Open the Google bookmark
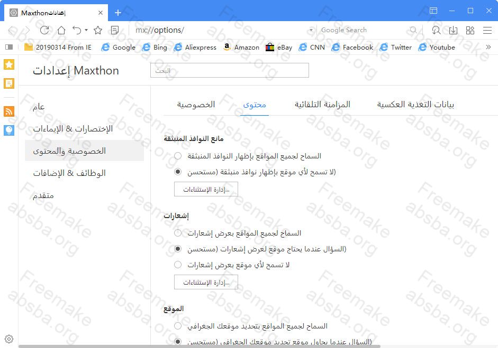Viewport: 498px width, 348px height. [x=118, y=47]
